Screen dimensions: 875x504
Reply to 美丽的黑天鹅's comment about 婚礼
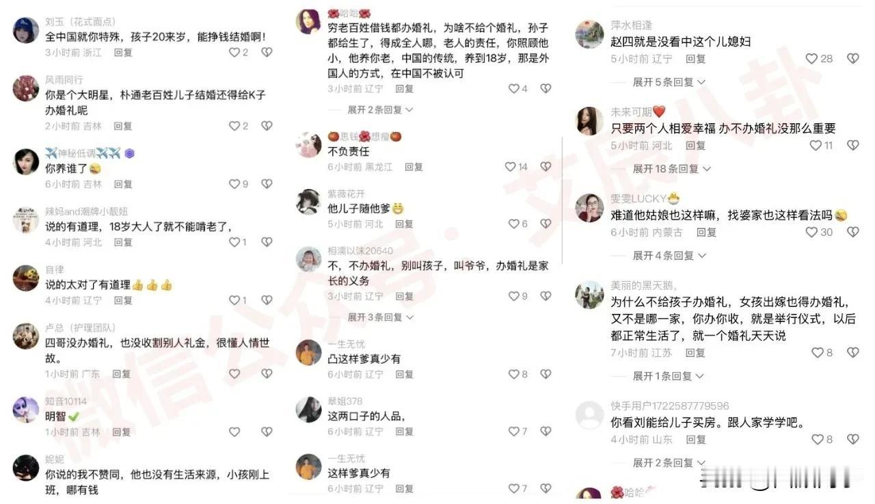pos(695,353)
